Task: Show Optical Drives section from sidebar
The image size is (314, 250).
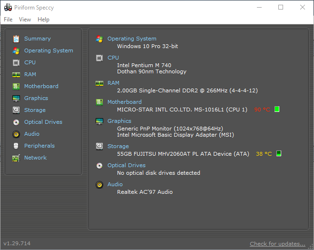Action: 43,122
